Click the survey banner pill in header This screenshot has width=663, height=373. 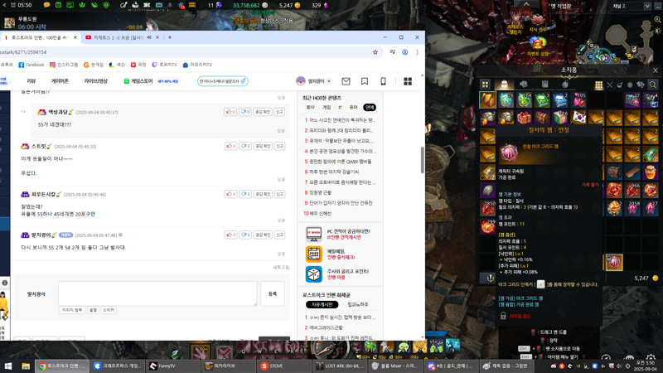pos(222,81)
